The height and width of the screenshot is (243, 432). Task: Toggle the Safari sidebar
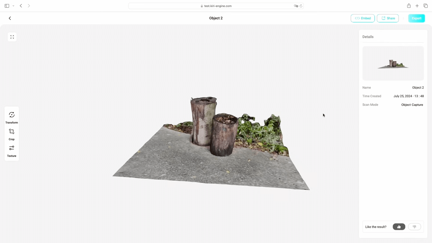point(7,6)
